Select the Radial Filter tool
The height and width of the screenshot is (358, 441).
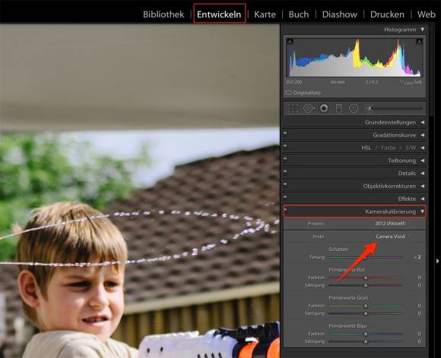(x=354, y=108)
